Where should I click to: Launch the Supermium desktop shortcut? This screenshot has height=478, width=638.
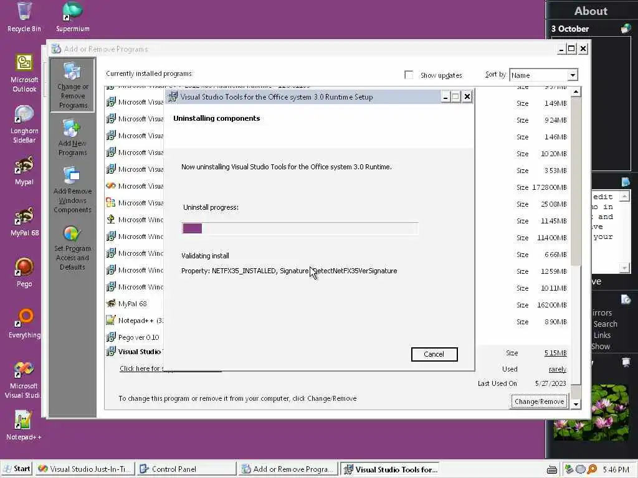[x=72, y=17]
